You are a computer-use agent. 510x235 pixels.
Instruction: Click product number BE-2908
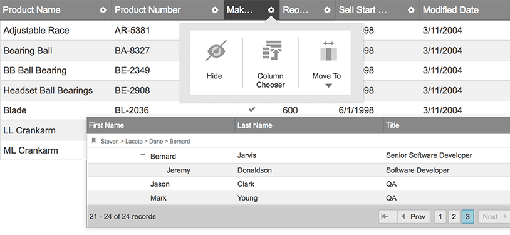pyautogui.click(x=132, y=90)
